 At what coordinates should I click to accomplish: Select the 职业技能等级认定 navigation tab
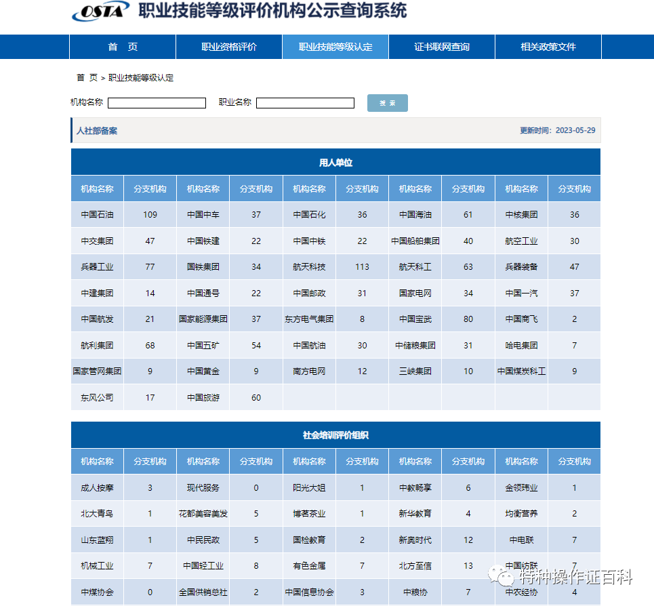tap(335, 47)
